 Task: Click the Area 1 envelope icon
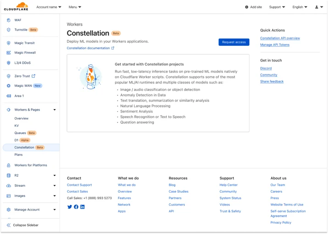pyautogui.click(x=9, y=96)
